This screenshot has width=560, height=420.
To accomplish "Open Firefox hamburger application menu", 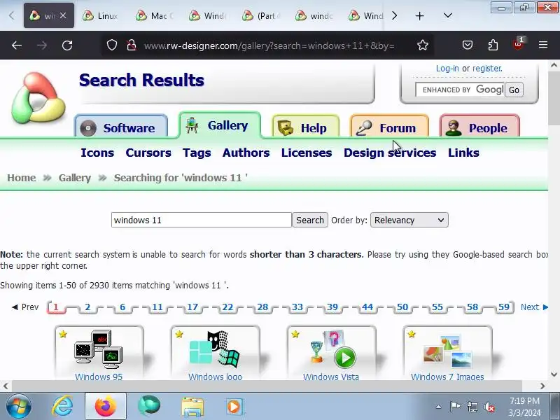I will pyautogui.click(x=543, y=45).
